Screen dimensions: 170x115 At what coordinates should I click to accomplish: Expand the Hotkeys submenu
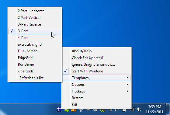96,91
